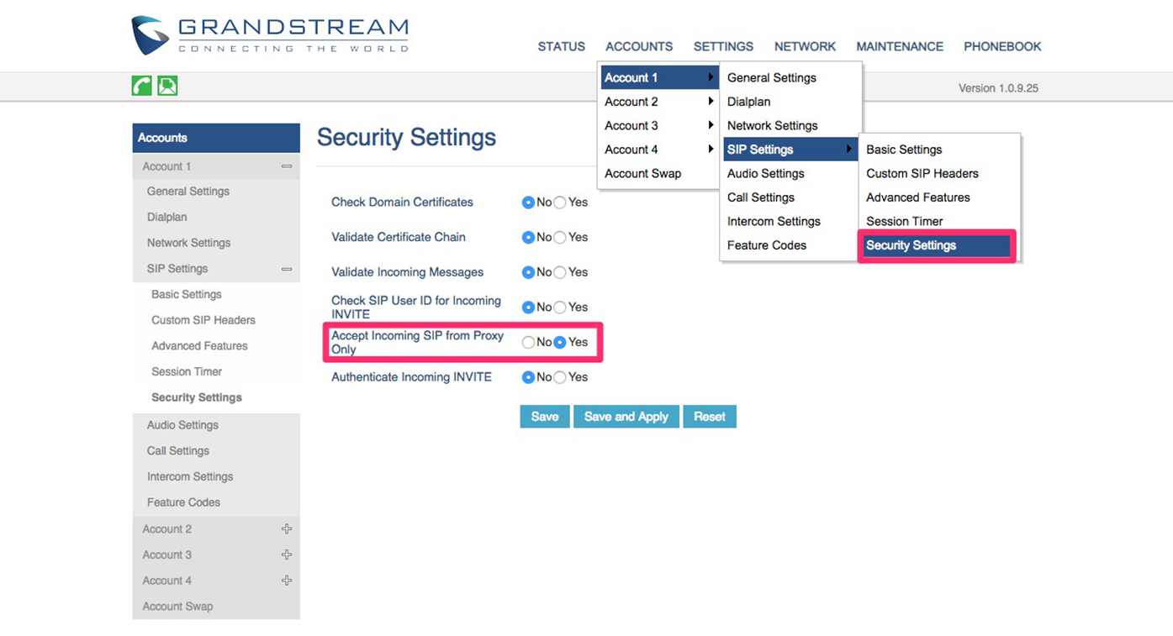Enable Authenticate Incoming INVITE Yes option
The width and height of the screenshot is (1173, 636).
click(560, 378)
